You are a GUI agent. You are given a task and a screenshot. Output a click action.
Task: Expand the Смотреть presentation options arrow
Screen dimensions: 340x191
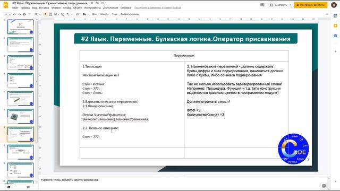point(291,5)
